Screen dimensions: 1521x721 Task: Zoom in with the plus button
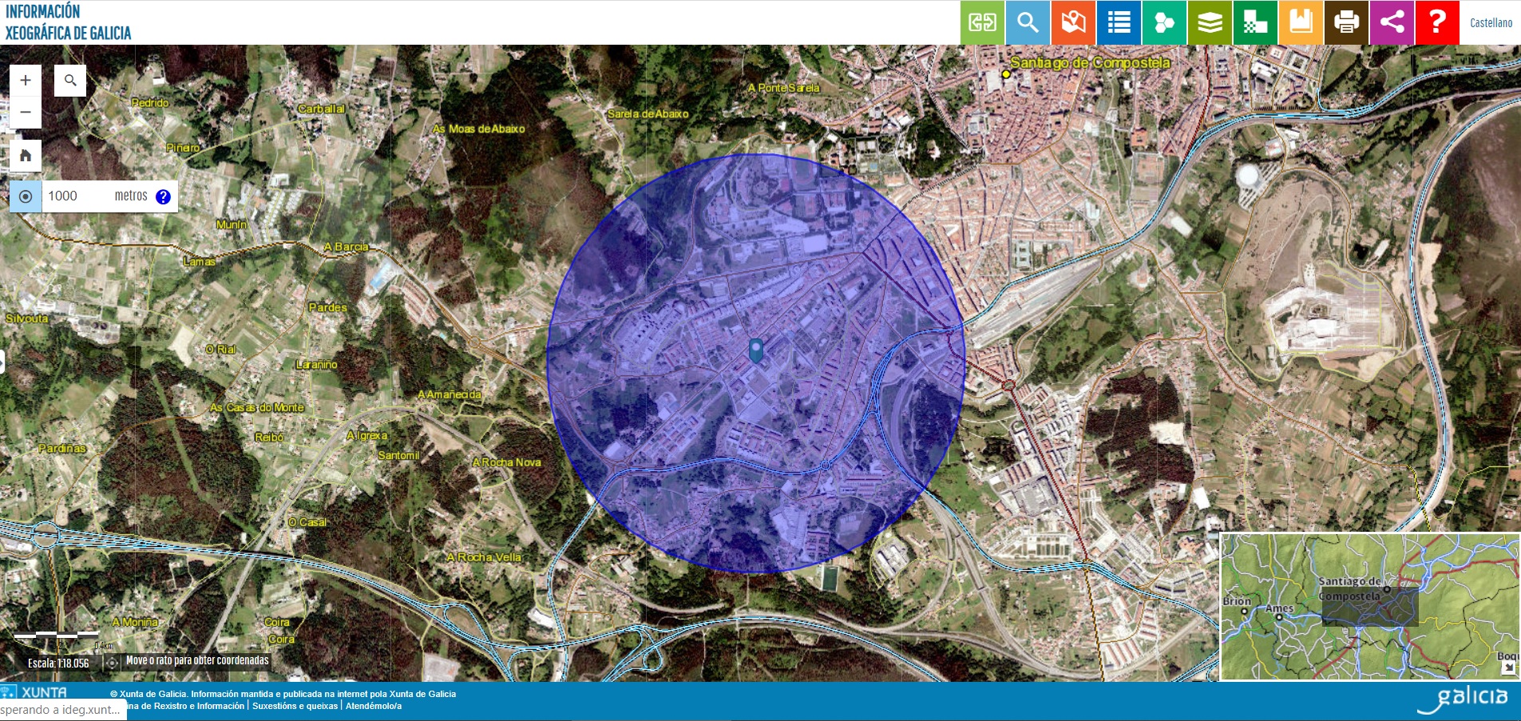pyautogui.click(x=26, y=81)
